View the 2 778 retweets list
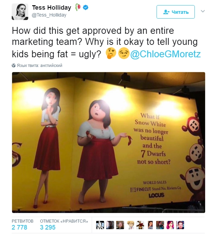This screenshot has height=234, width=212. coord(19,227)
